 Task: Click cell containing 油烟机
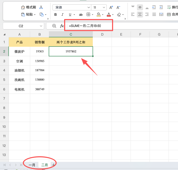click(20, 70)
